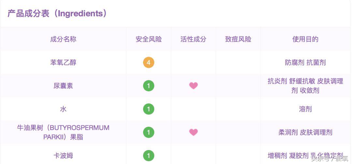Click the 致痘风险 column header
The height and width of the screenshot is (164, 352).
click(x=238, y=39)
